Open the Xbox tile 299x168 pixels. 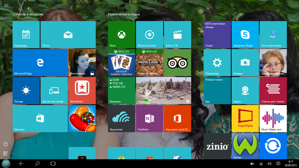pyautogui.click(x=121, y=34)
